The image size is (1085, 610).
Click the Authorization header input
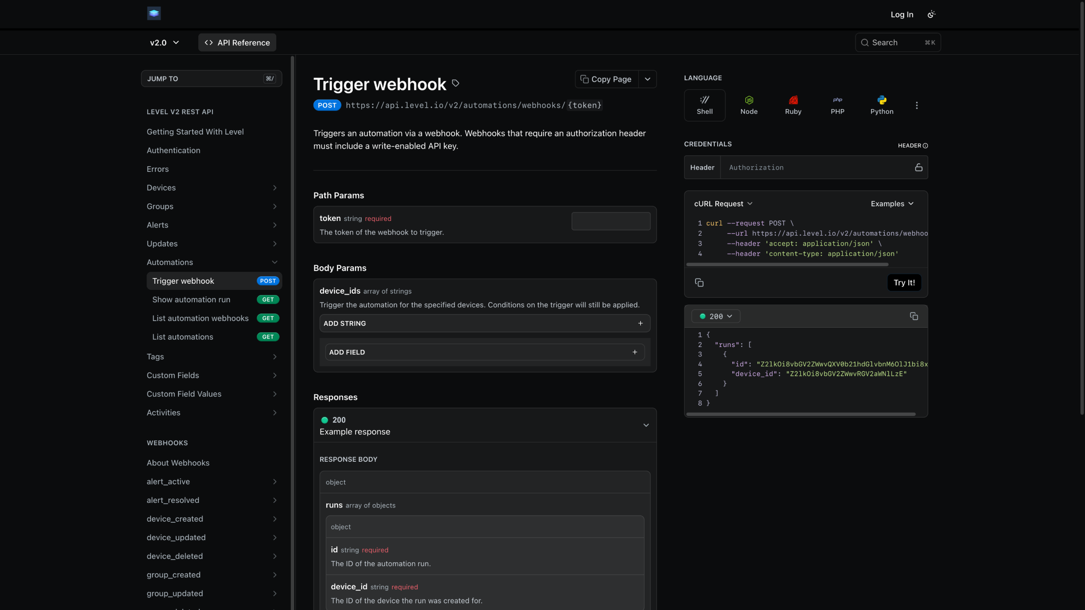pyautogui.click(x=817, y=167)
